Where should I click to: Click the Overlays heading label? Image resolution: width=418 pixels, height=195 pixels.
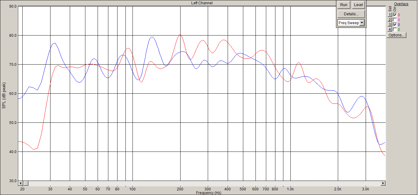(401, 4)
